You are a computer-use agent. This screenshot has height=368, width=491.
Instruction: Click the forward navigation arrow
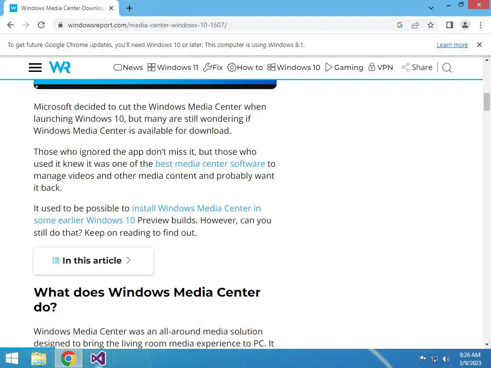coord(26,25)
